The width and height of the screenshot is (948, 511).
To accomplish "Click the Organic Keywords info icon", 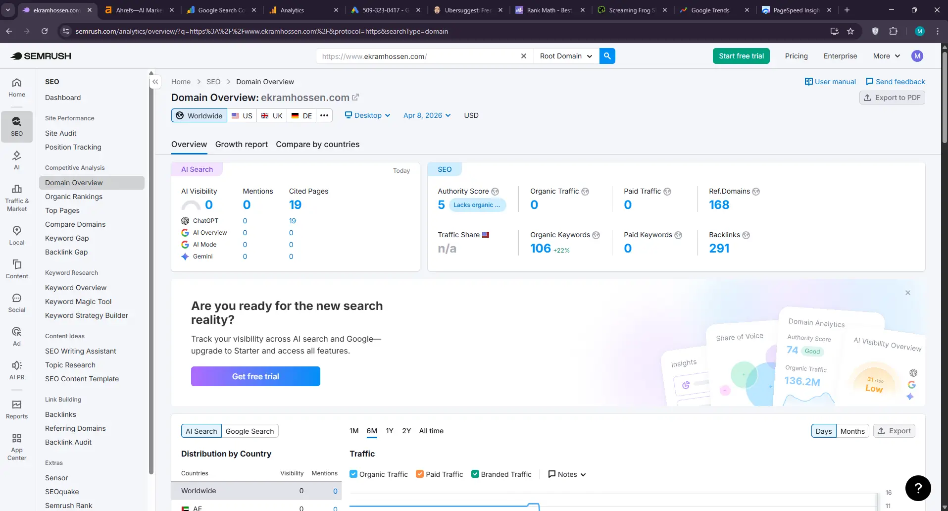I will click(596, 235).
